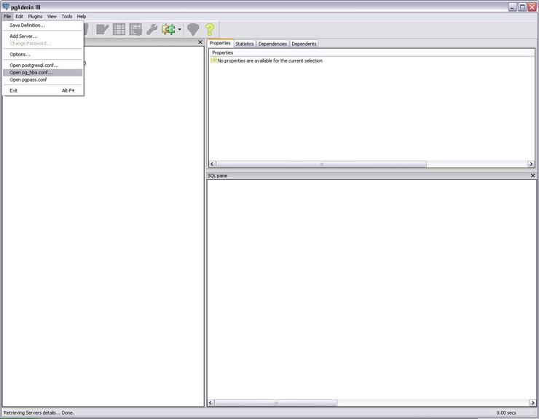Select Open postgresql.conf menu entry

pos(43,66)
